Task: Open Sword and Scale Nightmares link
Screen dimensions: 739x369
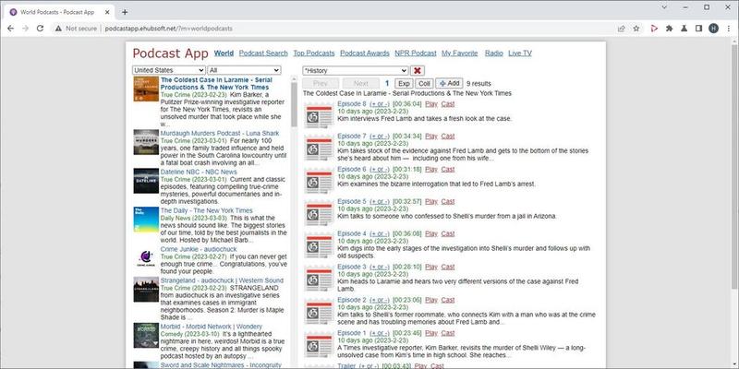Action: click(x=221, y=365)
